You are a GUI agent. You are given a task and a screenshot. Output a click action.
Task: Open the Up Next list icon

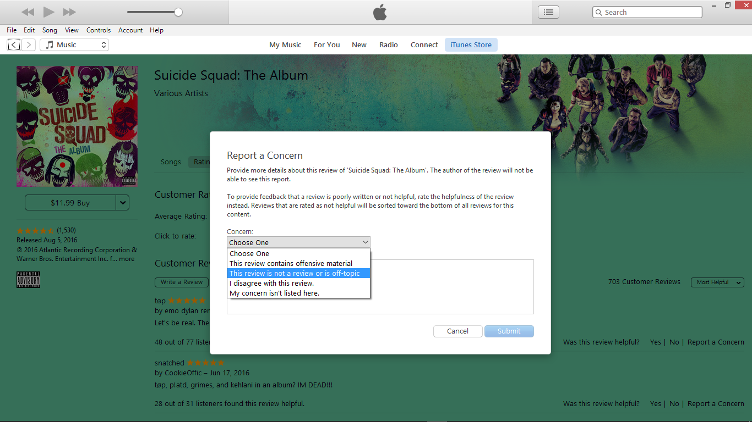(x=548, y=12)
